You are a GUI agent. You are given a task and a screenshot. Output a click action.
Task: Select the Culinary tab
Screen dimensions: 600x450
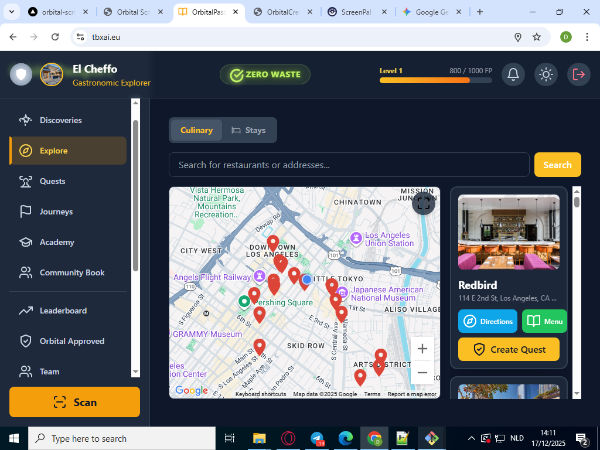pyautogui.click(x=196, y=130)
